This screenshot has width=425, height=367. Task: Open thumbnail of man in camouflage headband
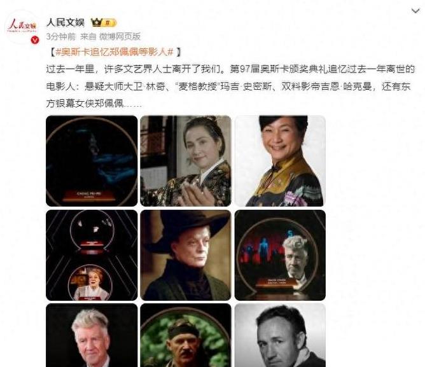coord(186,335)
